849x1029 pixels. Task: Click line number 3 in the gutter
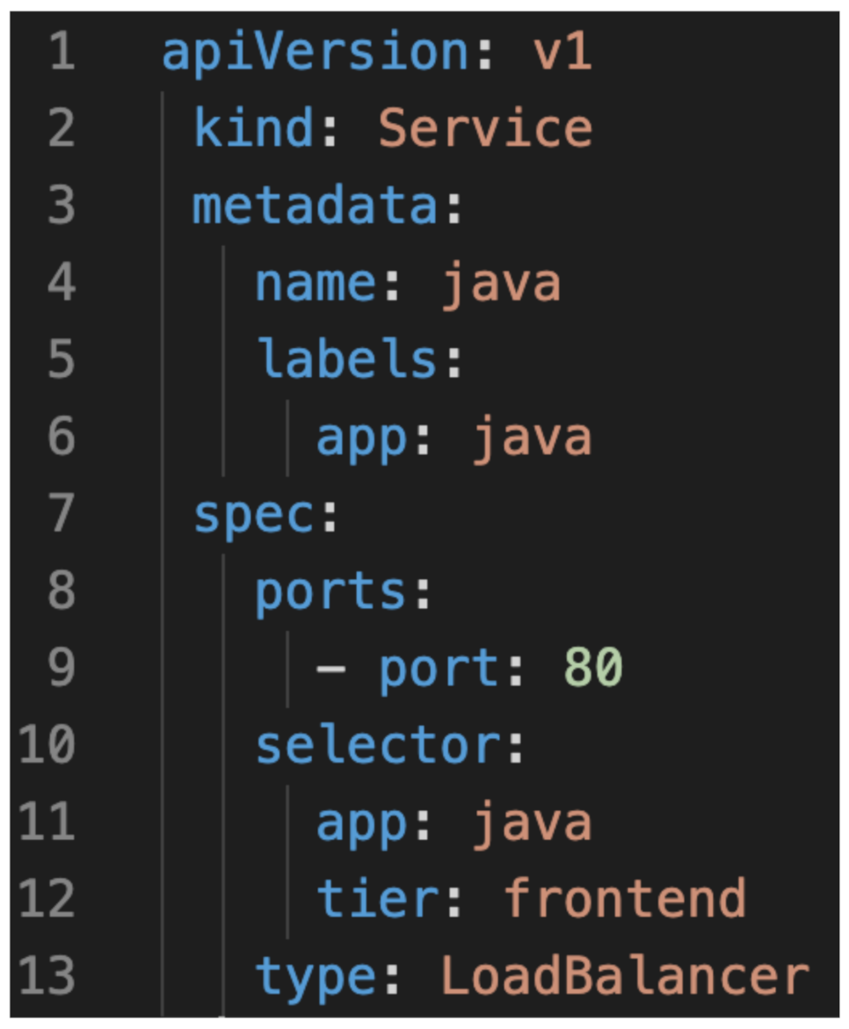pos(59,207)
